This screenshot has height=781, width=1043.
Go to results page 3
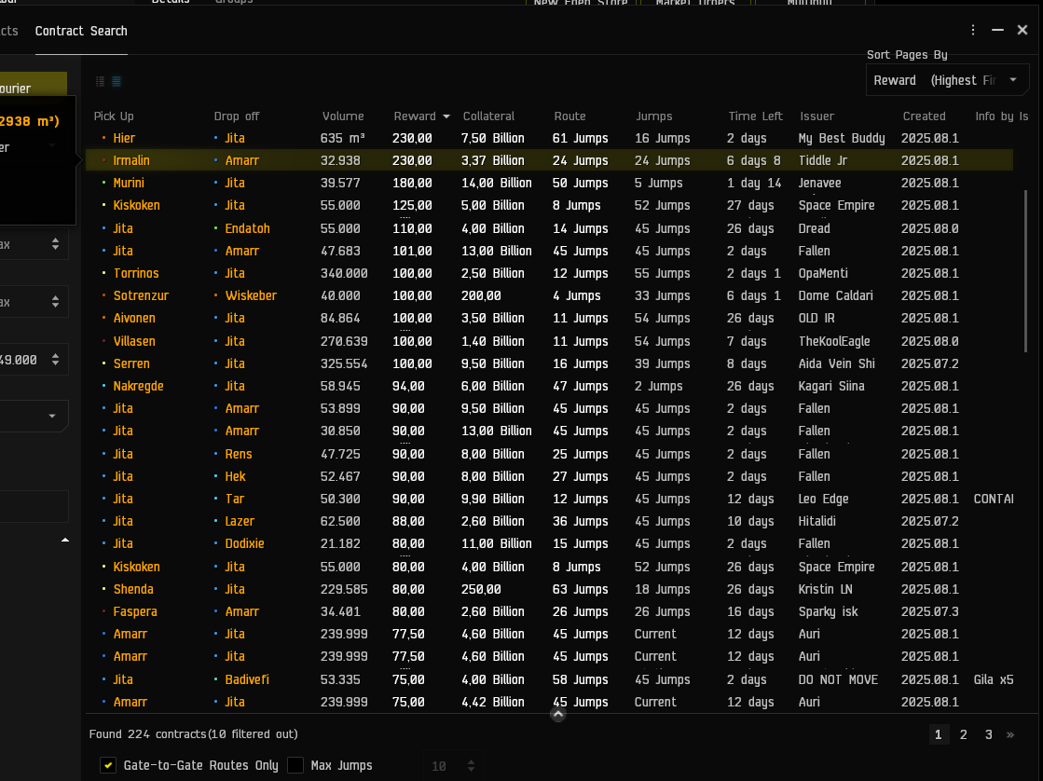(988, 734)
